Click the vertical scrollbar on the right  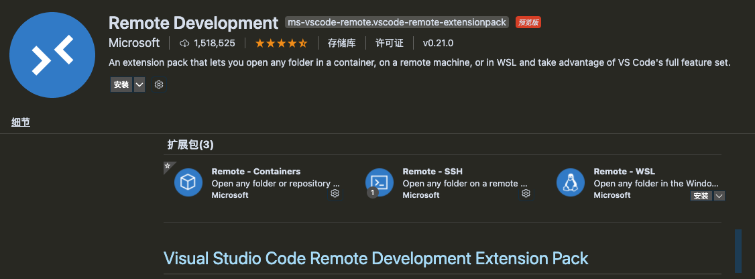tap(738, 252)
